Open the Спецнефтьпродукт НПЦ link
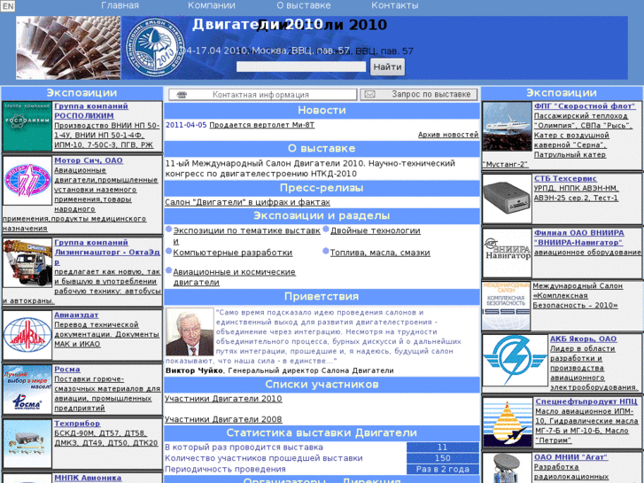Screen dimensions: 644x483 [x=586, y=401]
